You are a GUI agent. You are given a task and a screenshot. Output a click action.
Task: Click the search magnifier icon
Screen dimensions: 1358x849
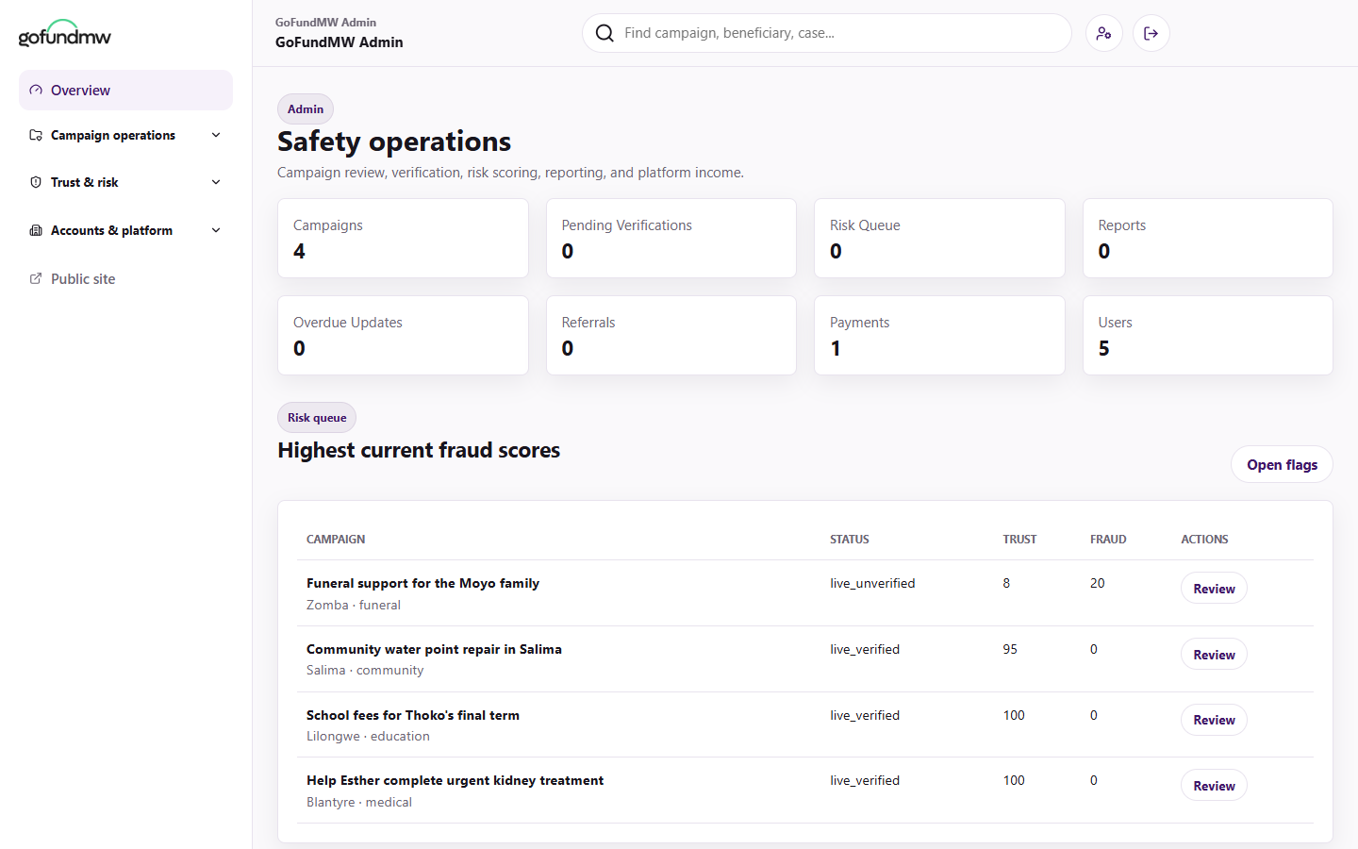[x=604, y=33]
